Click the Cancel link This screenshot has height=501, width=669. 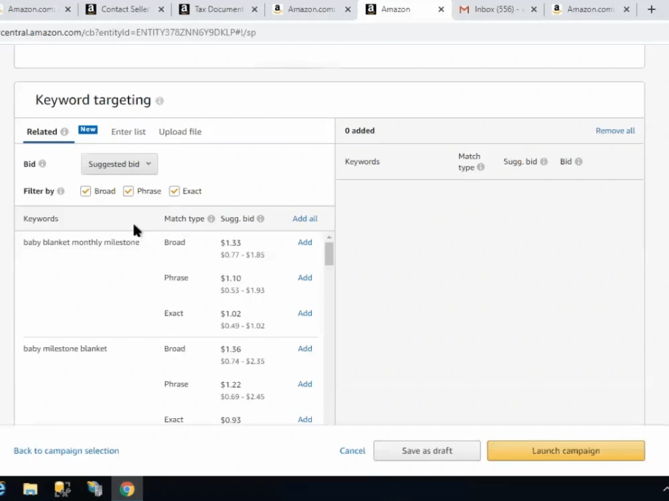click(x=353, y=451)
